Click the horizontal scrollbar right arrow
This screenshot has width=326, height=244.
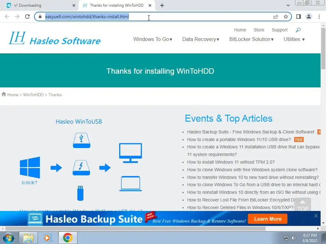pos(318,228)
